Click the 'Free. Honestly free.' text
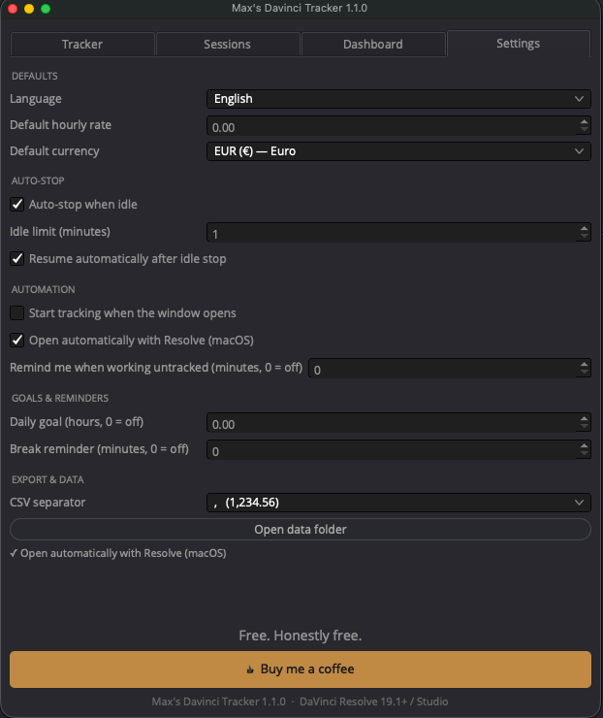This screenshot has width=603, height=718. 301,636
